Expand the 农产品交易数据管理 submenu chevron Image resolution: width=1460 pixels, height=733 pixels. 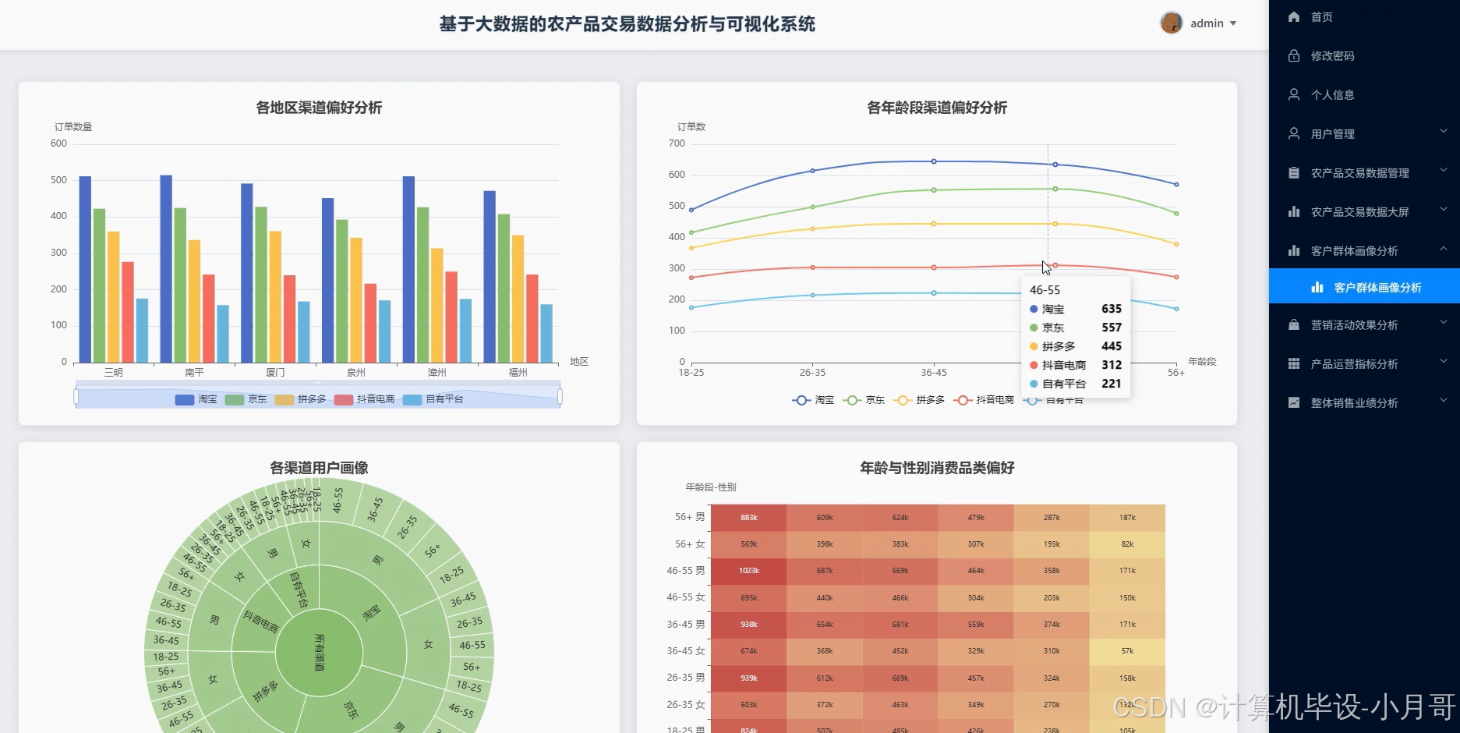coord(1443,170)
